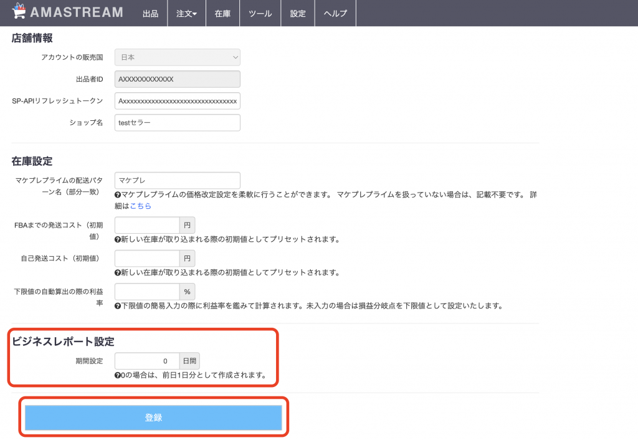Click the 自己発送コスト input field
The image size is (638, 440).
tap(147, 259)
